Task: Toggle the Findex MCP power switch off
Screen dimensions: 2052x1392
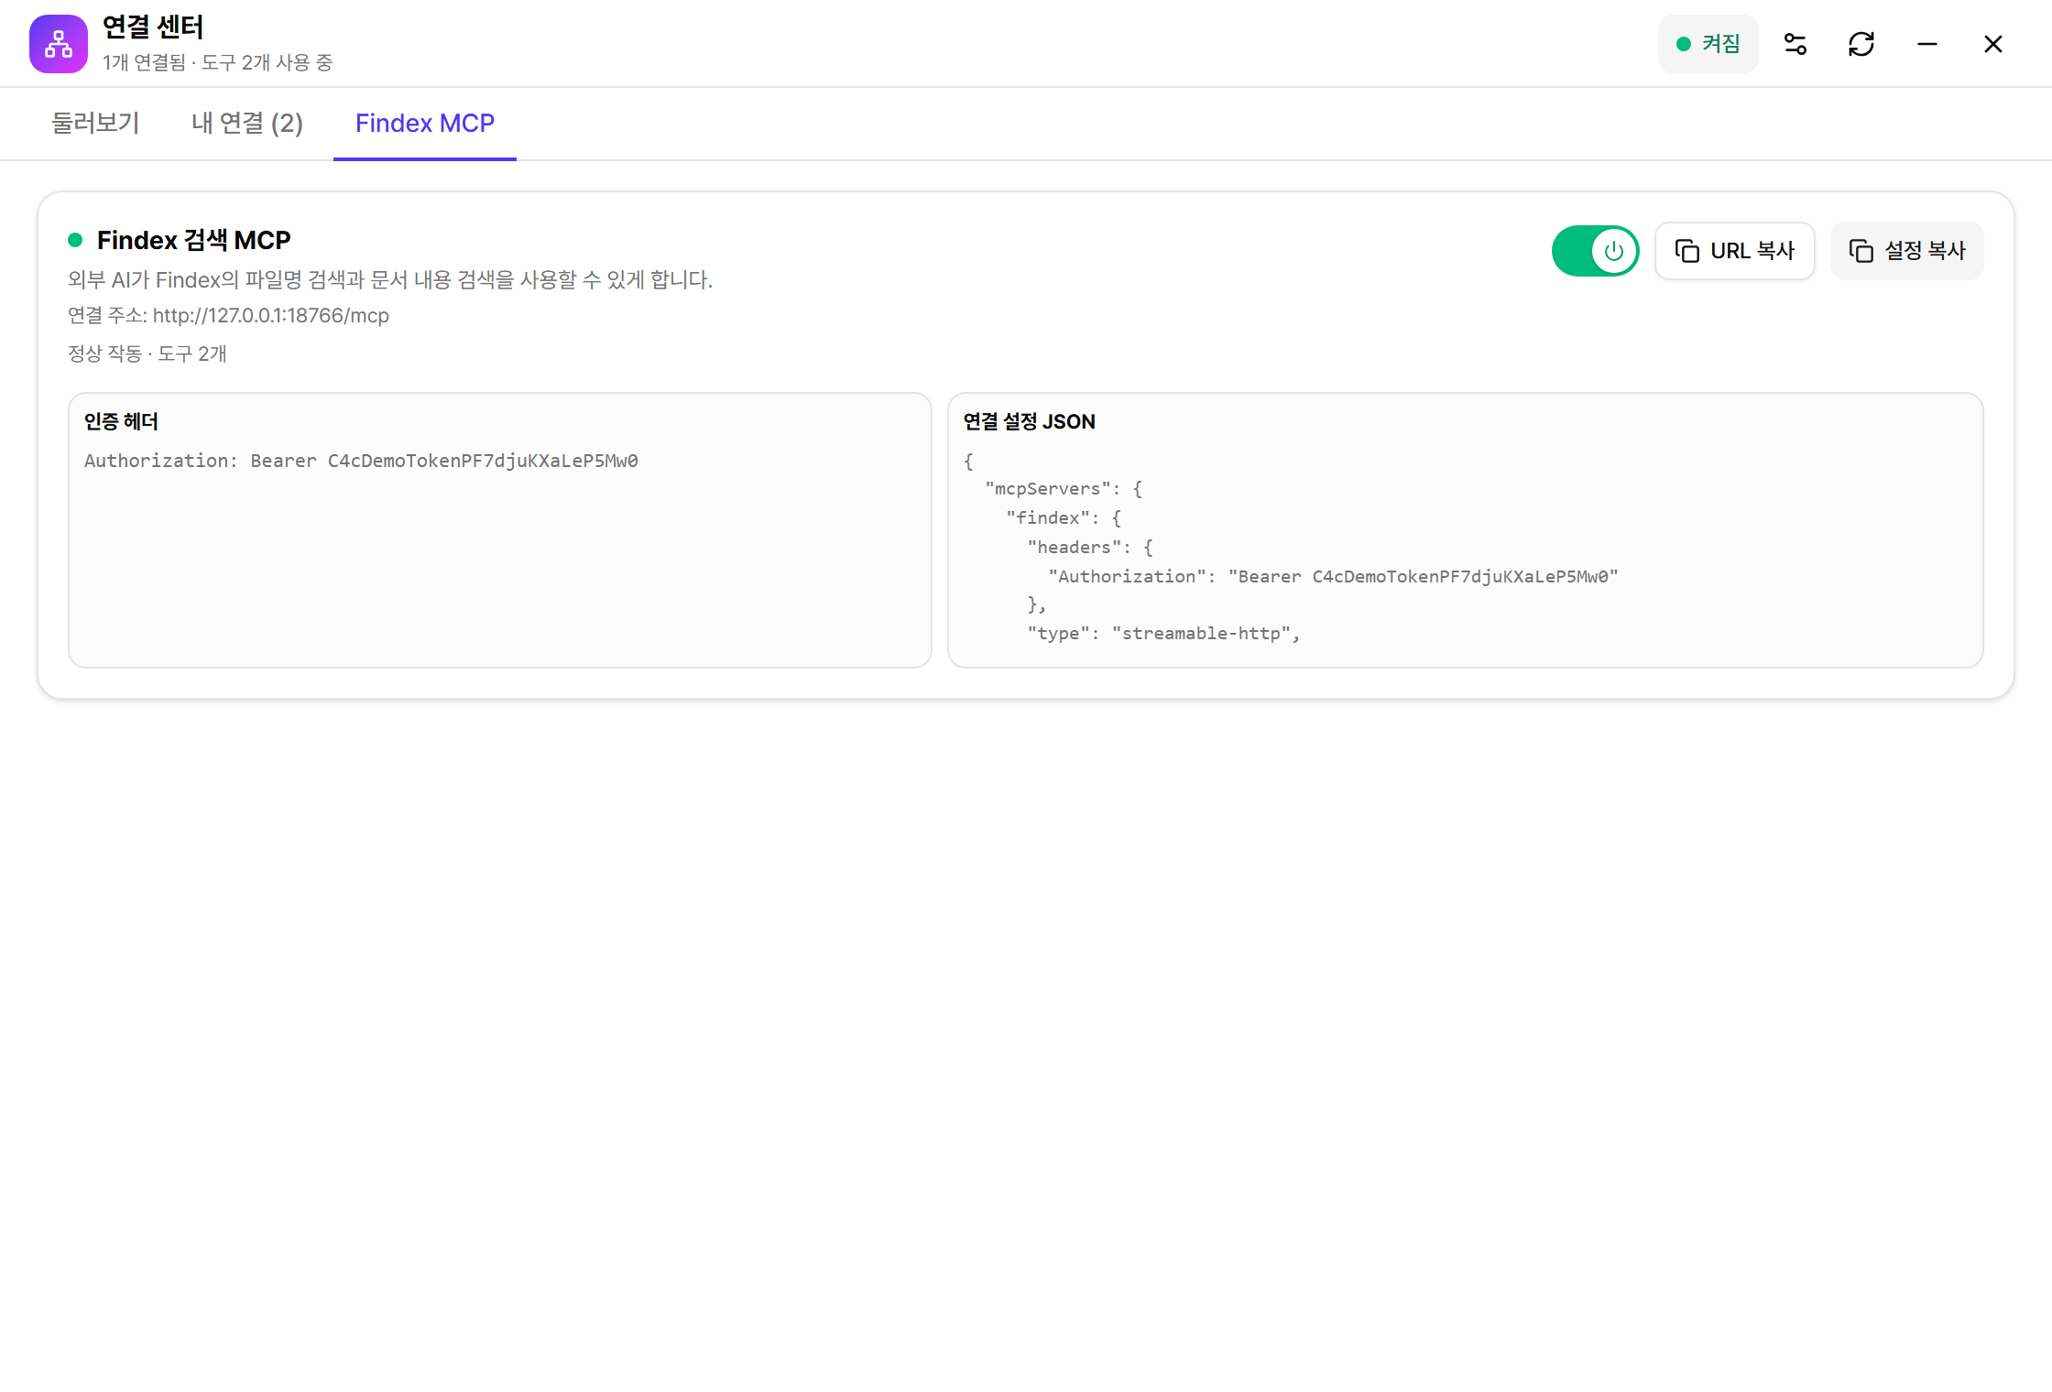Action: tap(1596, 251)
